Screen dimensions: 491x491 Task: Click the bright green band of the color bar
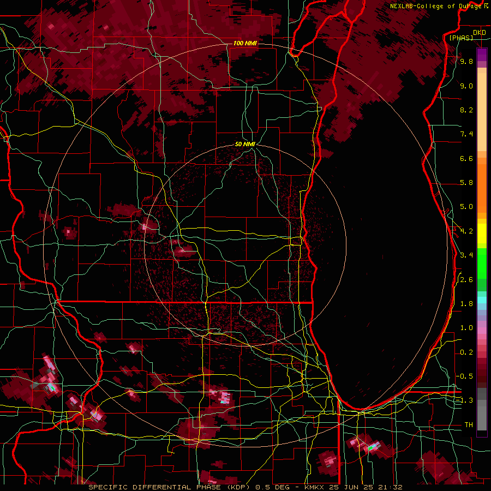click(x=482, y=262)
